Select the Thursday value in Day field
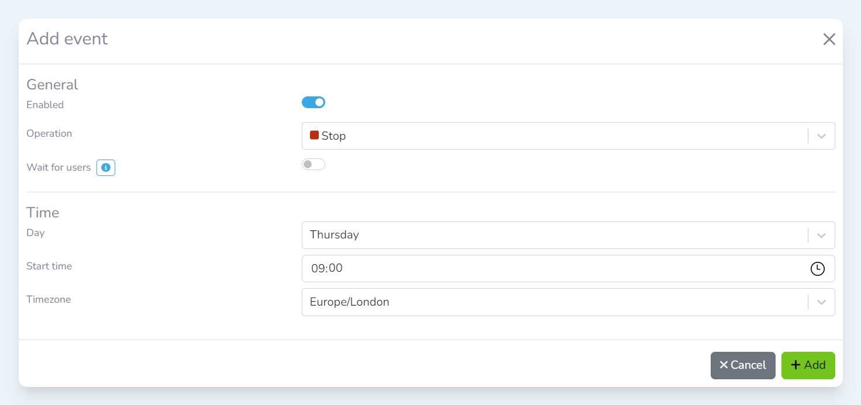Screen dimensions: 861x405 [x=335, y=235]
